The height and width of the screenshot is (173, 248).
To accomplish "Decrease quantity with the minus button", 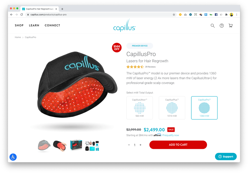I will point(129,145).
